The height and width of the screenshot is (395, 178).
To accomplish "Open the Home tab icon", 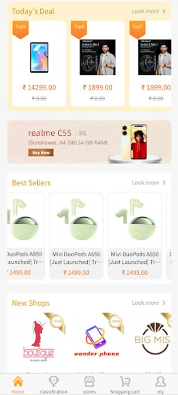I will (18, 381).
